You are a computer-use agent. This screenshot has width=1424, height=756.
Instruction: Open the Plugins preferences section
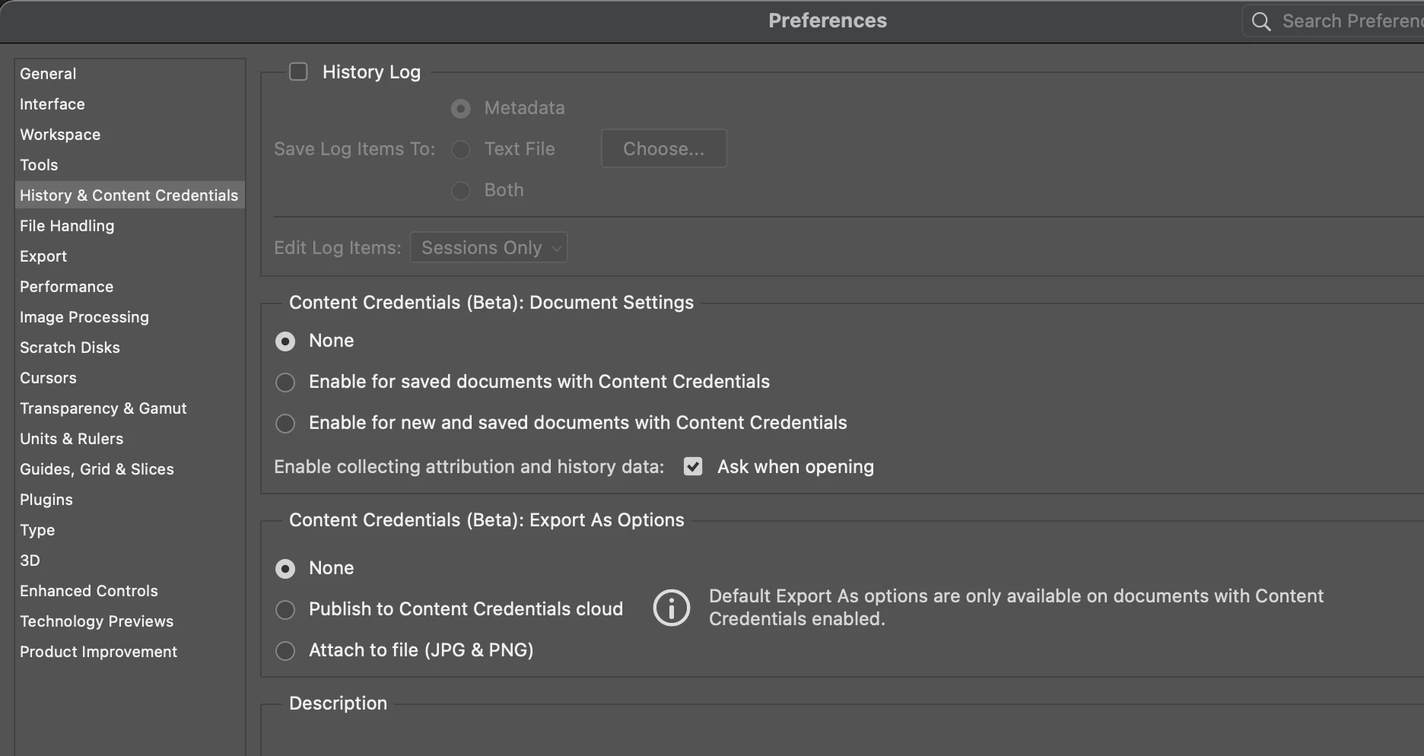pyautogui.click(x=46, y=500)
